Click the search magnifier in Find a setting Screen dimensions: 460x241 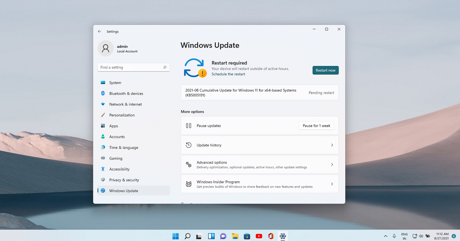click(x=165, y=67)
